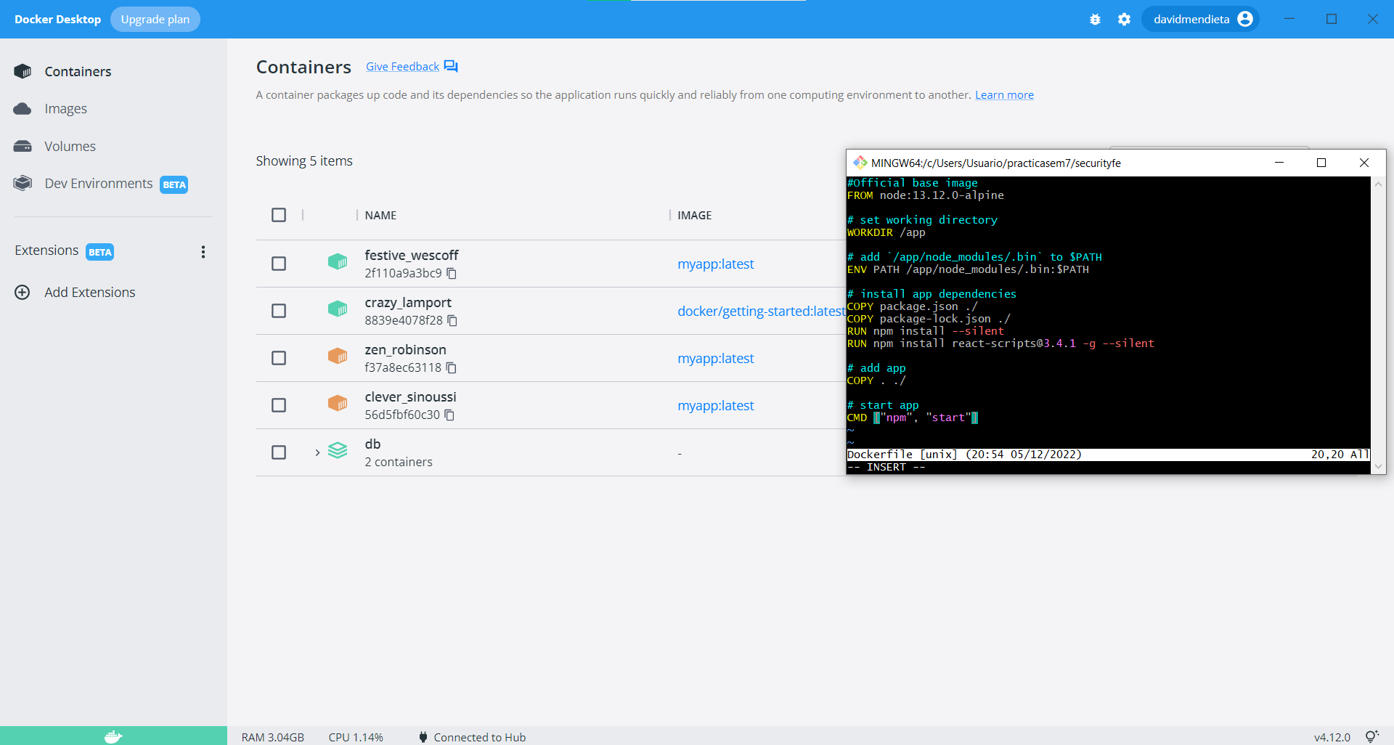This screenshot has height=745, width=1394.
Task: Open the davidmendieta account menu
Action: [x=1199, y=19]
